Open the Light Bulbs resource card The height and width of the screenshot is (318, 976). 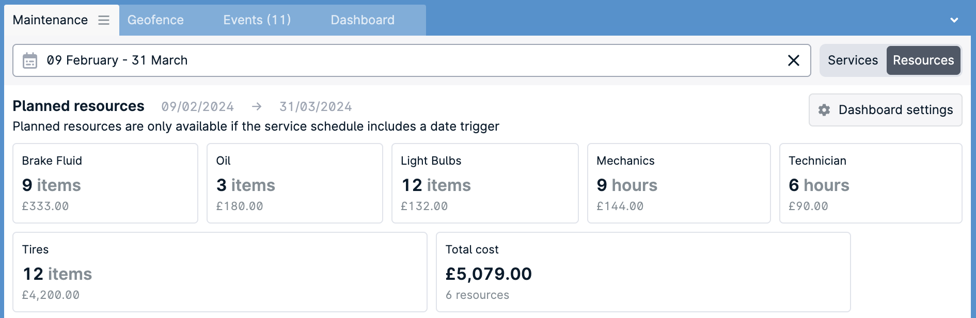(x=485, y=183)
